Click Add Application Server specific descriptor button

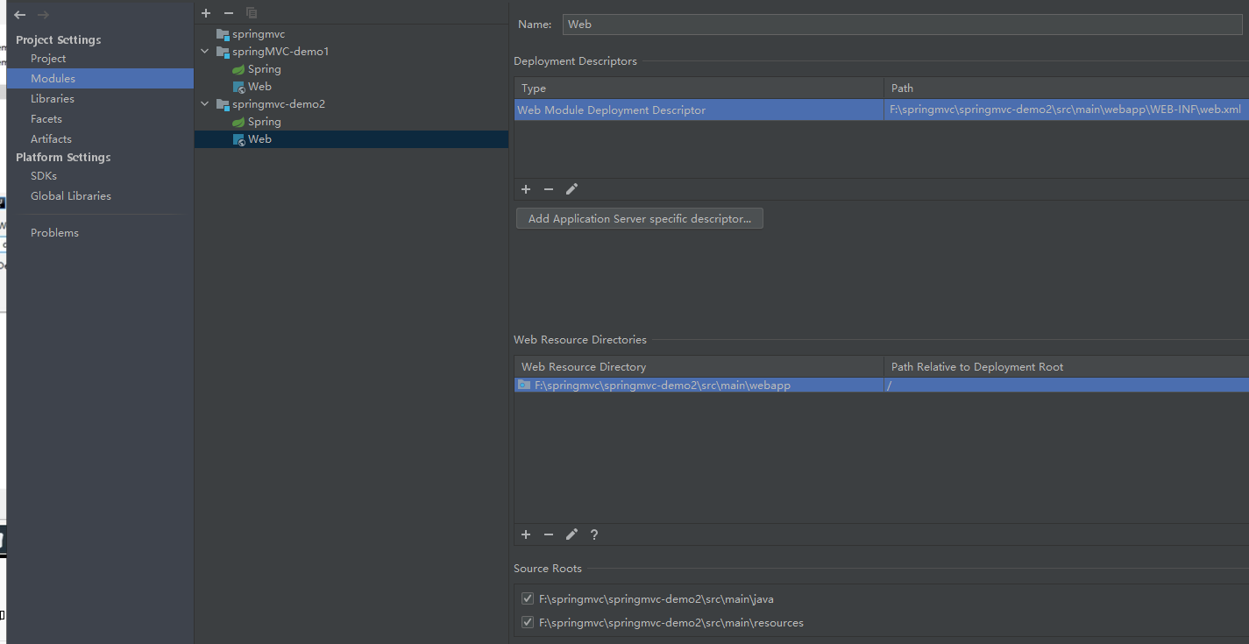click(640, 219)
